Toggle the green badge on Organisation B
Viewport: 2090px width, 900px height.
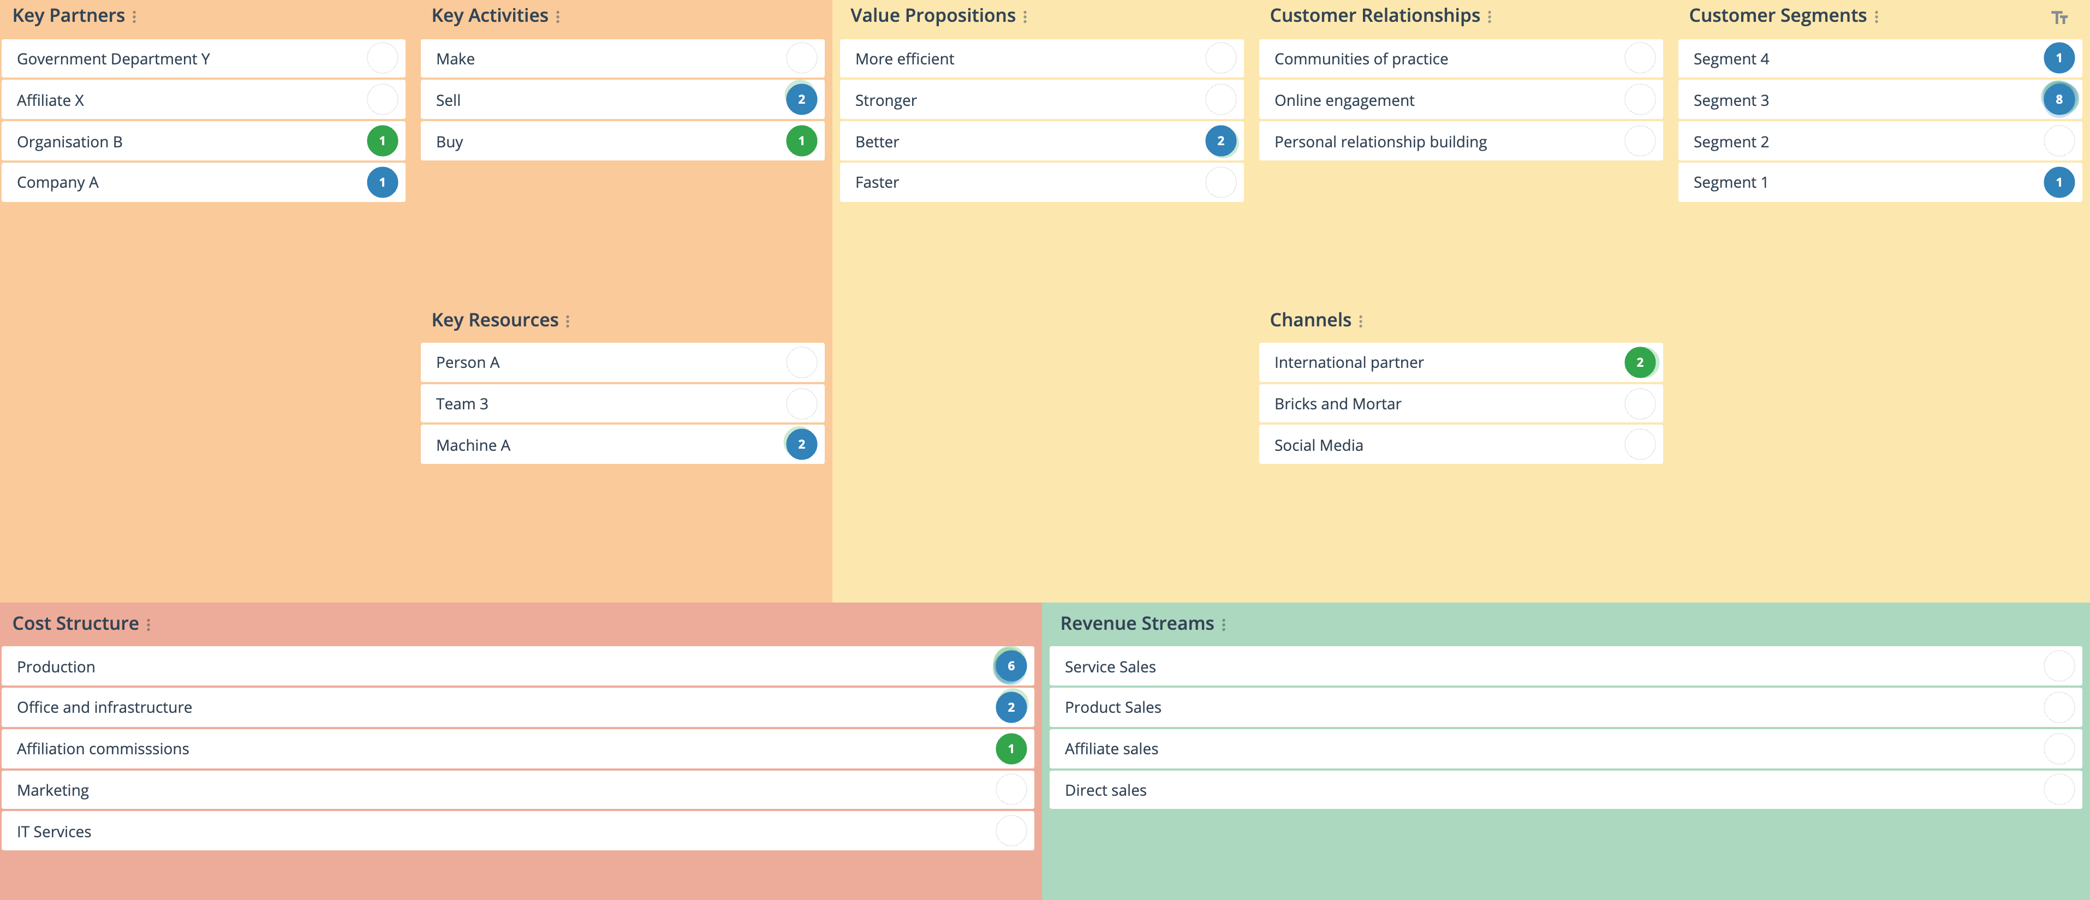[x=384, y=141]
